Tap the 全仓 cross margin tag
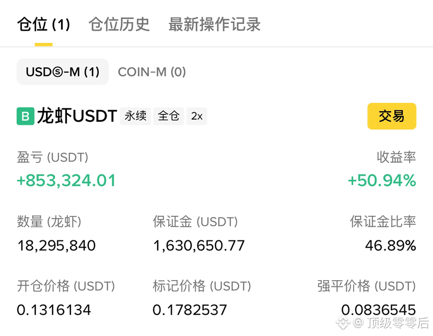The width and height of the screenshot is (433, 336). pyautogui.click(x=169, y=116)
